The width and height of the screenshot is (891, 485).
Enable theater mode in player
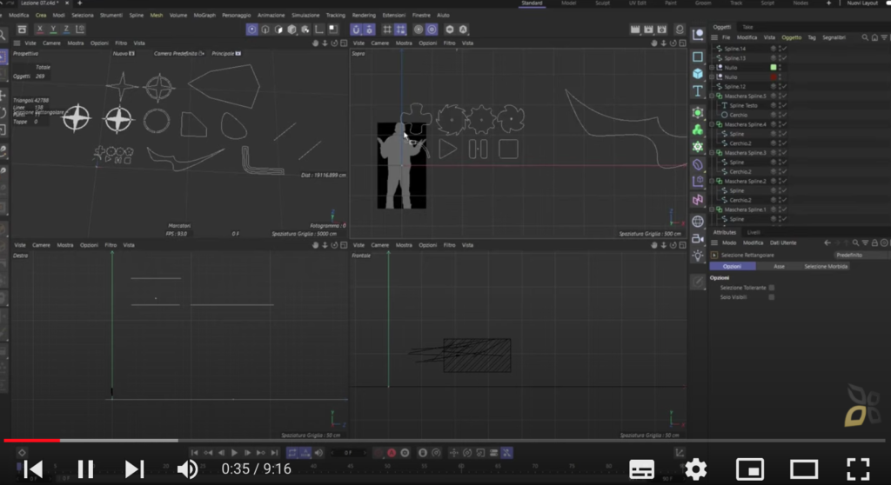pos(804,469)
